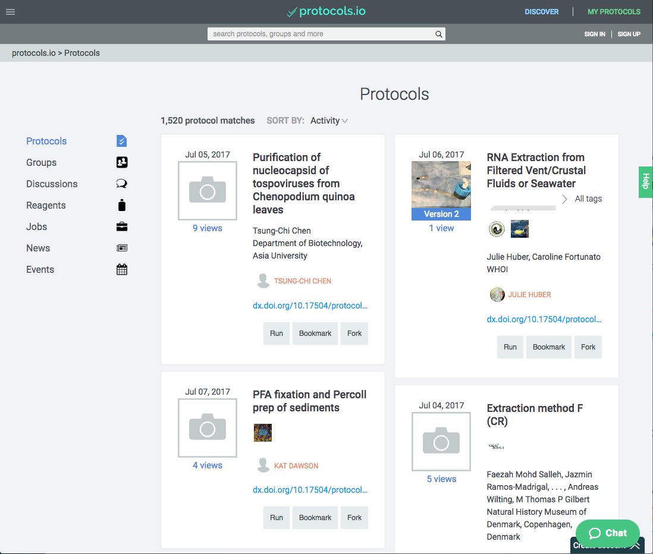Click placeholder image on Extraction method F card
Image resolution: width=653 pixels, height=554 pixels.
coord(441,442)
